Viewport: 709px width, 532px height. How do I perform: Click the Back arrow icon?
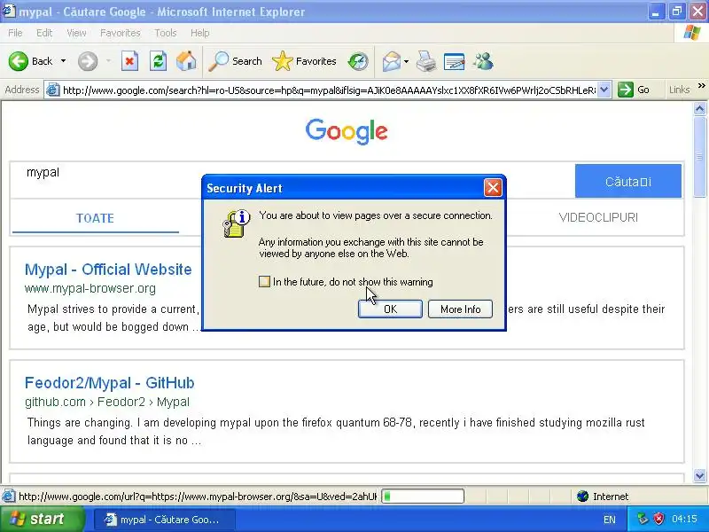click(x=18, y=61)
